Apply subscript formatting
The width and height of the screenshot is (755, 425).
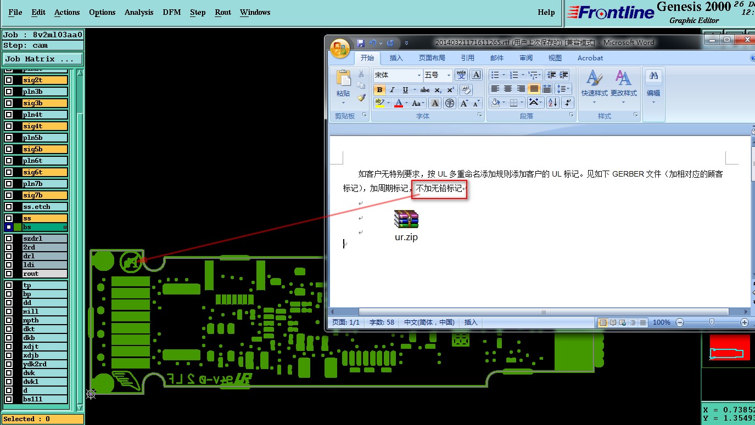[438, 90]
